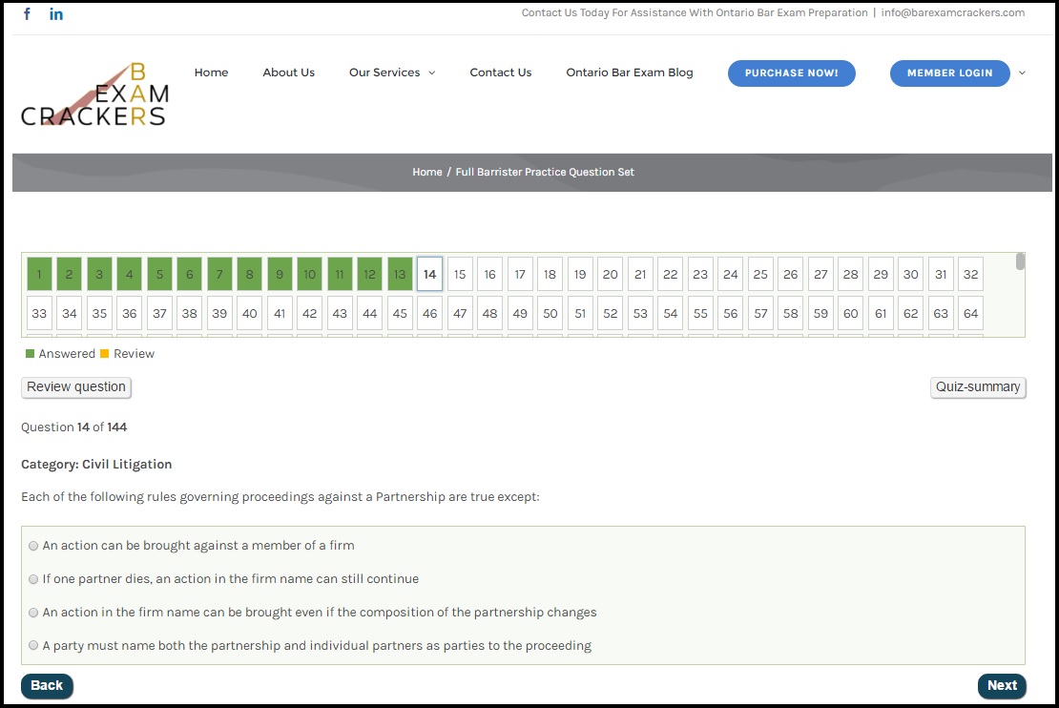
Task: Jump to answered question 7 tile
Action: (x=219, y=275)
